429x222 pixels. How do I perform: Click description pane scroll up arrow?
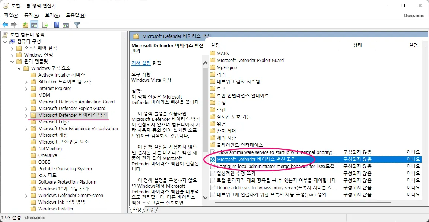pyautogui.click(x=205, y=63)
